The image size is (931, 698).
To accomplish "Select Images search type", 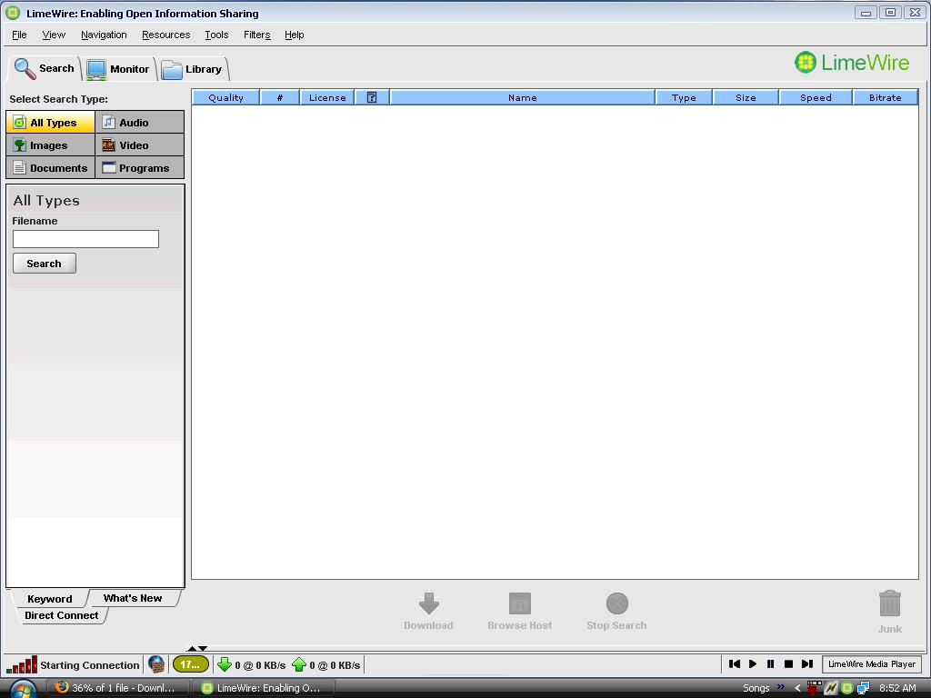I will tap(51, 145).
